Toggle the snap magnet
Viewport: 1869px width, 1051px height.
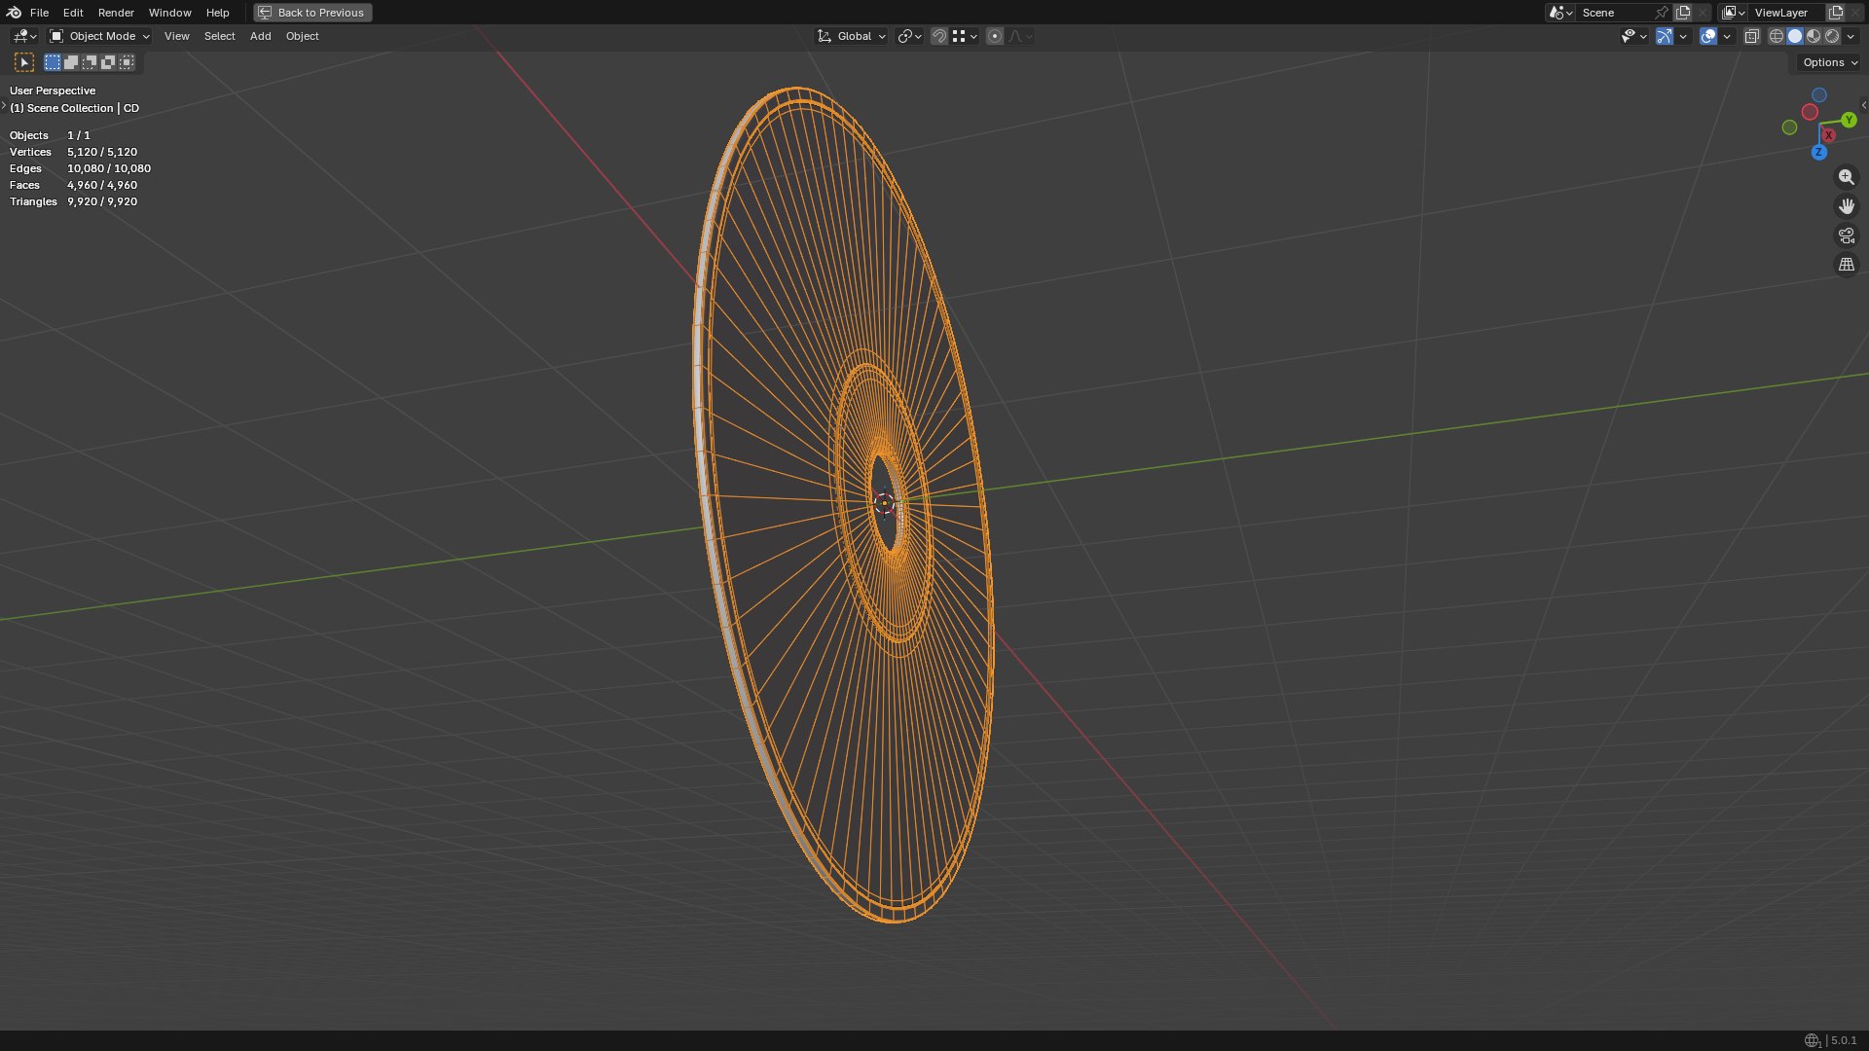click(x=939, y=36)
